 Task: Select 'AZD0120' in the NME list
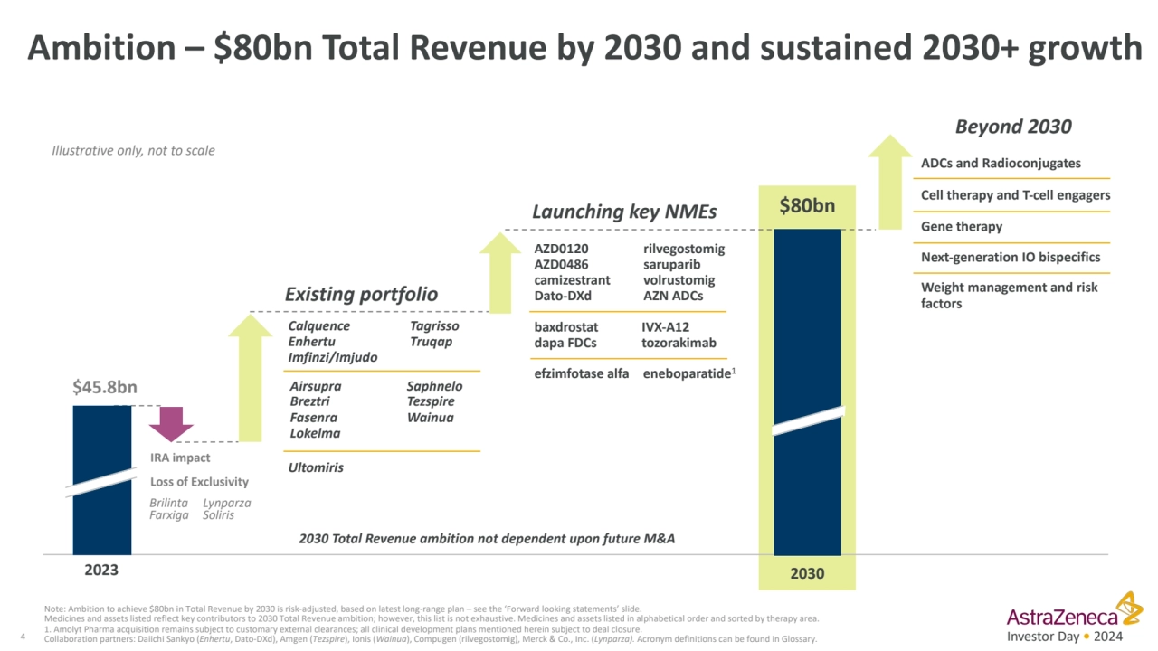(x=562, y=249)
